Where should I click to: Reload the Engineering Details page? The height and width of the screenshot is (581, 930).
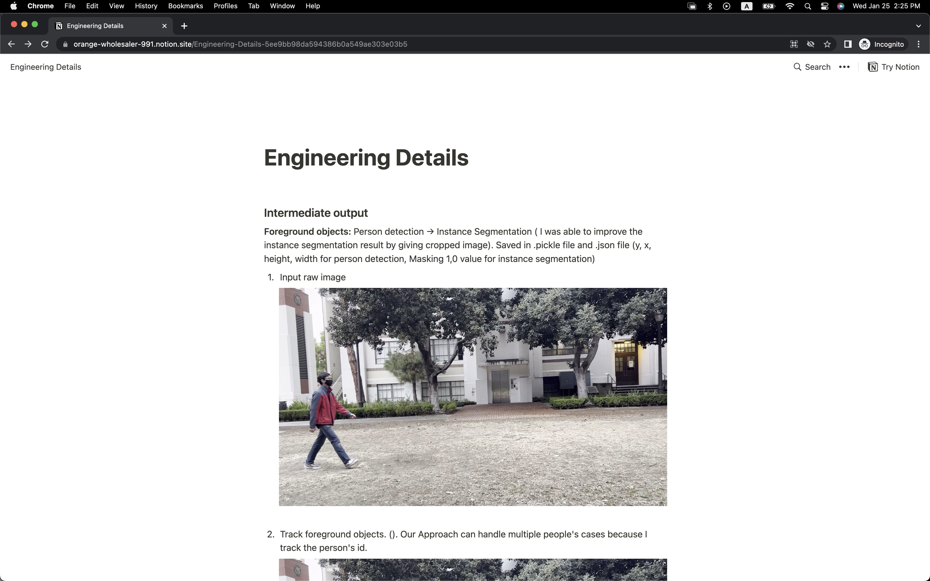click(x=45, y=44)
